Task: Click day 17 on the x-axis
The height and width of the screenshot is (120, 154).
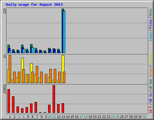Action: 81,117
